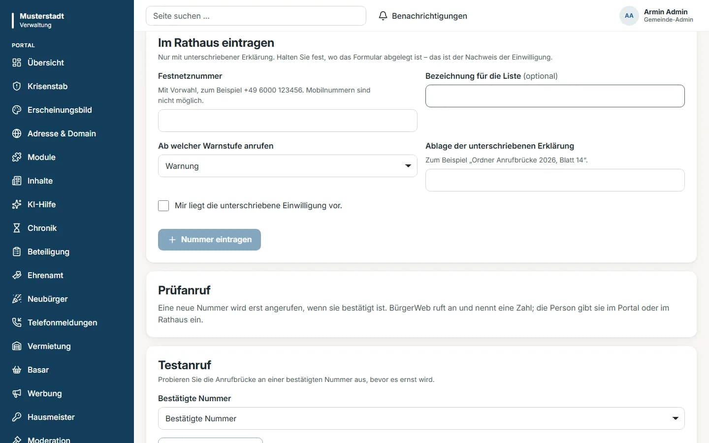
Task: Click the AA user avatar
Action: click(x=629, y=16)
